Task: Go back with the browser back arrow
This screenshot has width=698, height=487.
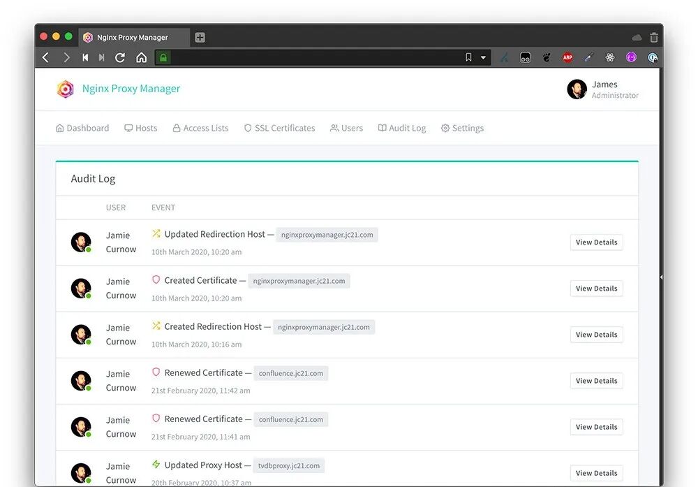Action: 45,57
